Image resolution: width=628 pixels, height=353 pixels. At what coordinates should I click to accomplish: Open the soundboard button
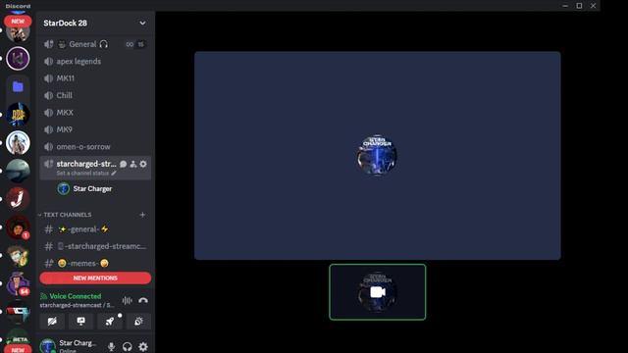click(x=138, y=322)
